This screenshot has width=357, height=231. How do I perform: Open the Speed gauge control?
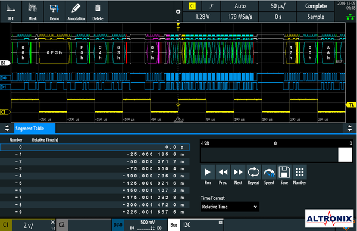pos(269,172)
